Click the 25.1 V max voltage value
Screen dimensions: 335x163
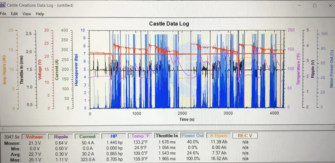(x=35, y=159)
